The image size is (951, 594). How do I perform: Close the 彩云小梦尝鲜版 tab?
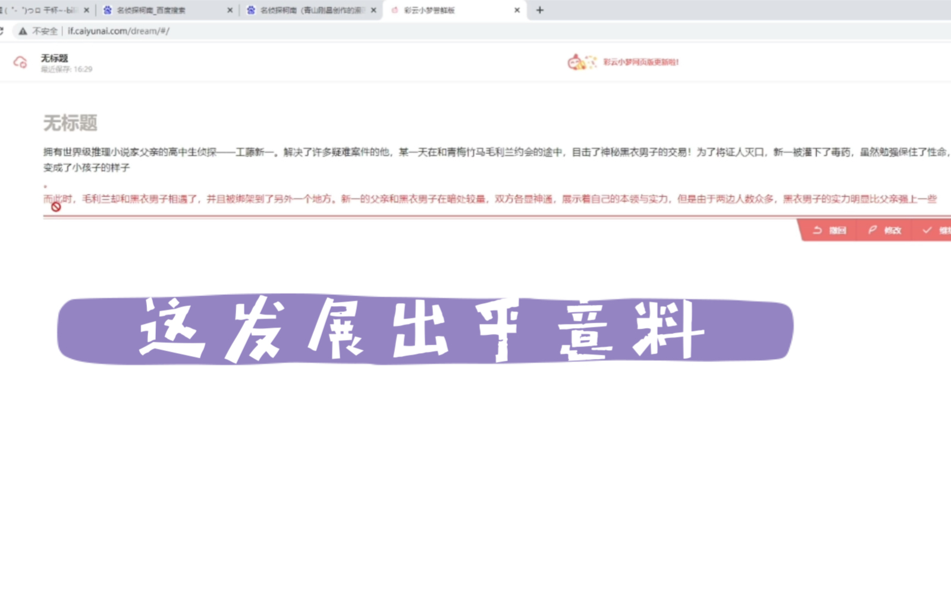[x=517, y=10]
